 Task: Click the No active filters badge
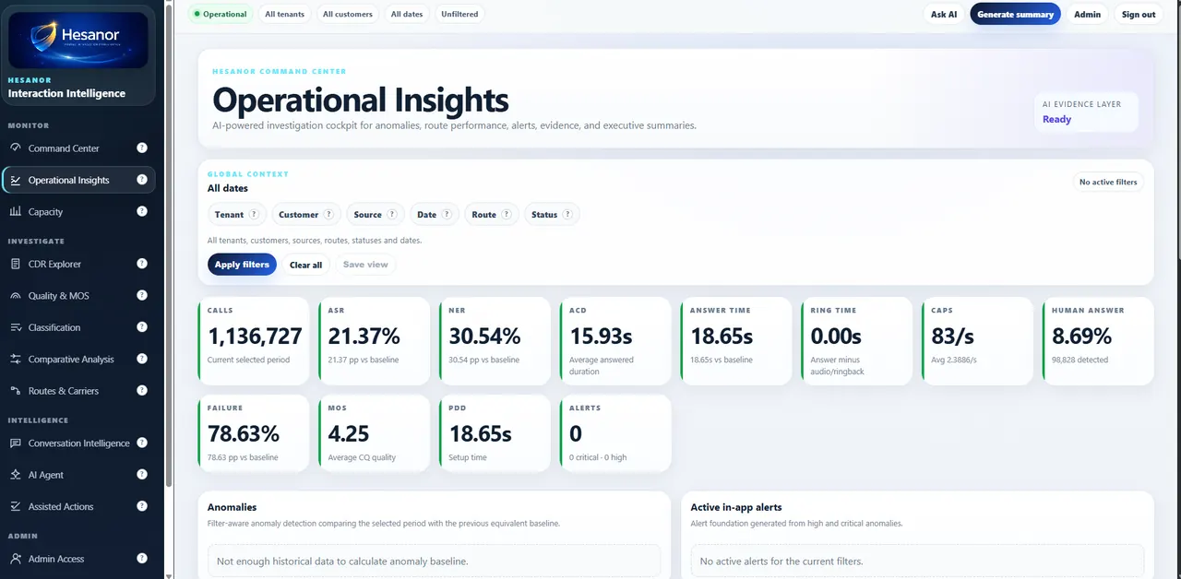coord(1108,182)
